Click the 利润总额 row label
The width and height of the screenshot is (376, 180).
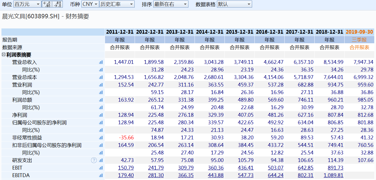(x=22, y=100)
